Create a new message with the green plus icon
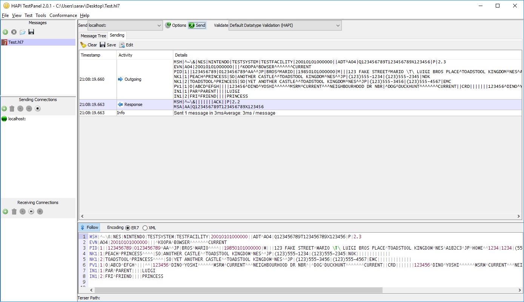The height and width of the screenshot is (302, 524). point(5,32)
